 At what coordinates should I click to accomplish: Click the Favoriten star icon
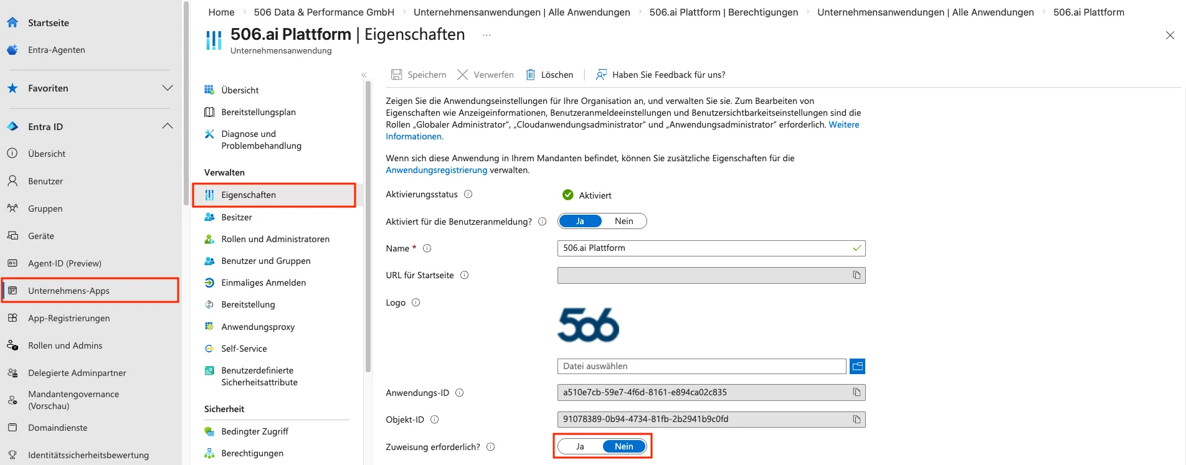[x=12, y=88]
